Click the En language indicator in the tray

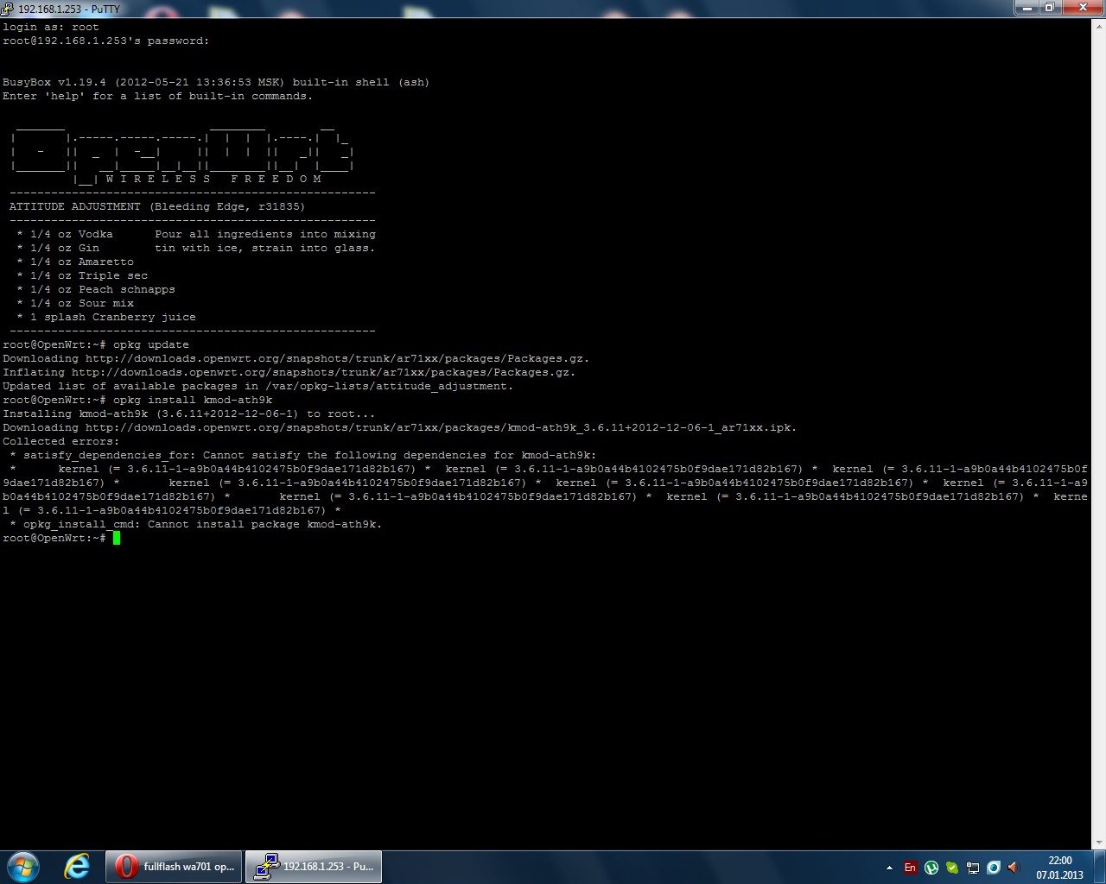(910, 868)
